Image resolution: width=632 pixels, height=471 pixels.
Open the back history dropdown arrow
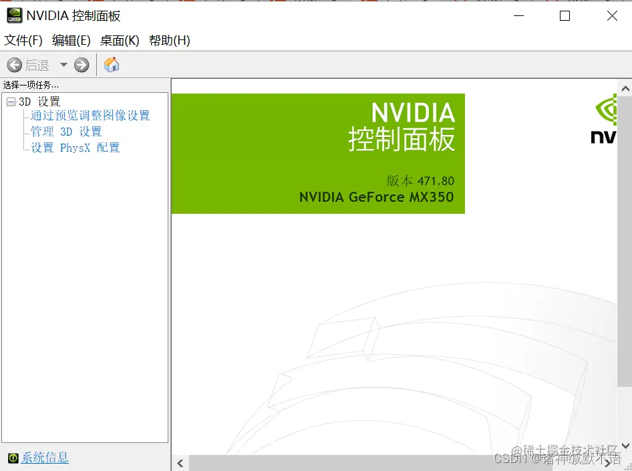click(63, 64)
